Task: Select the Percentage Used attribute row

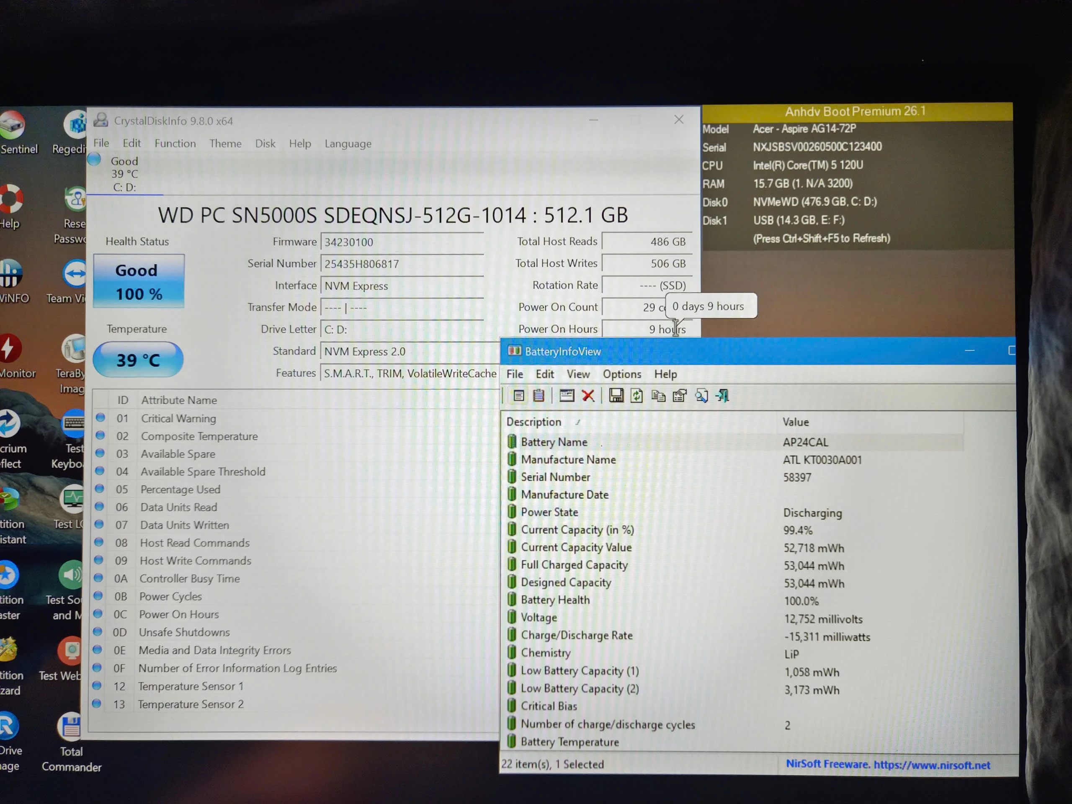Action: pyautogui.click(x=296, y=490)
